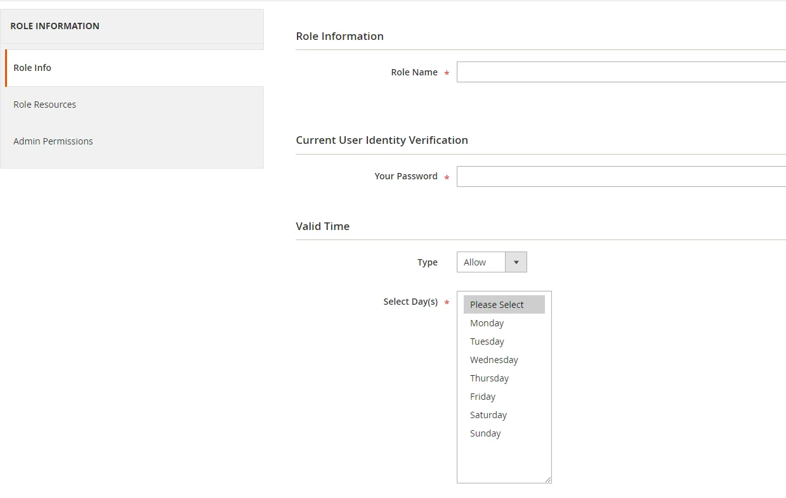The height and width of the screenshot is (498, 786).
Task: Choose Thursday from the Select Day(s) list
Action: coord(489,378)
